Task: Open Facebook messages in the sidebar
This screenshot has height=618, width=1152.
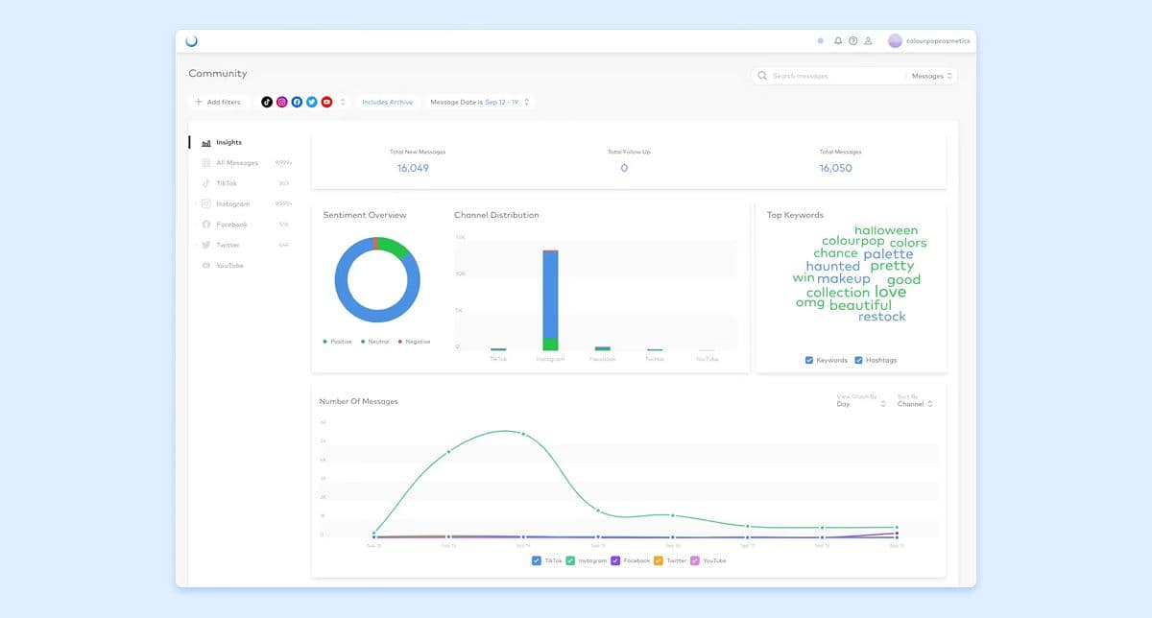Action: click(x=231, y=225)
